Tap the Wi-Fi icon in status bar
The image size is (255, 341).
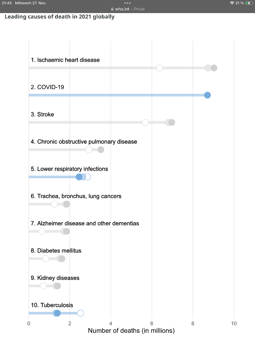pyautogui.click(x=232, y=3)
